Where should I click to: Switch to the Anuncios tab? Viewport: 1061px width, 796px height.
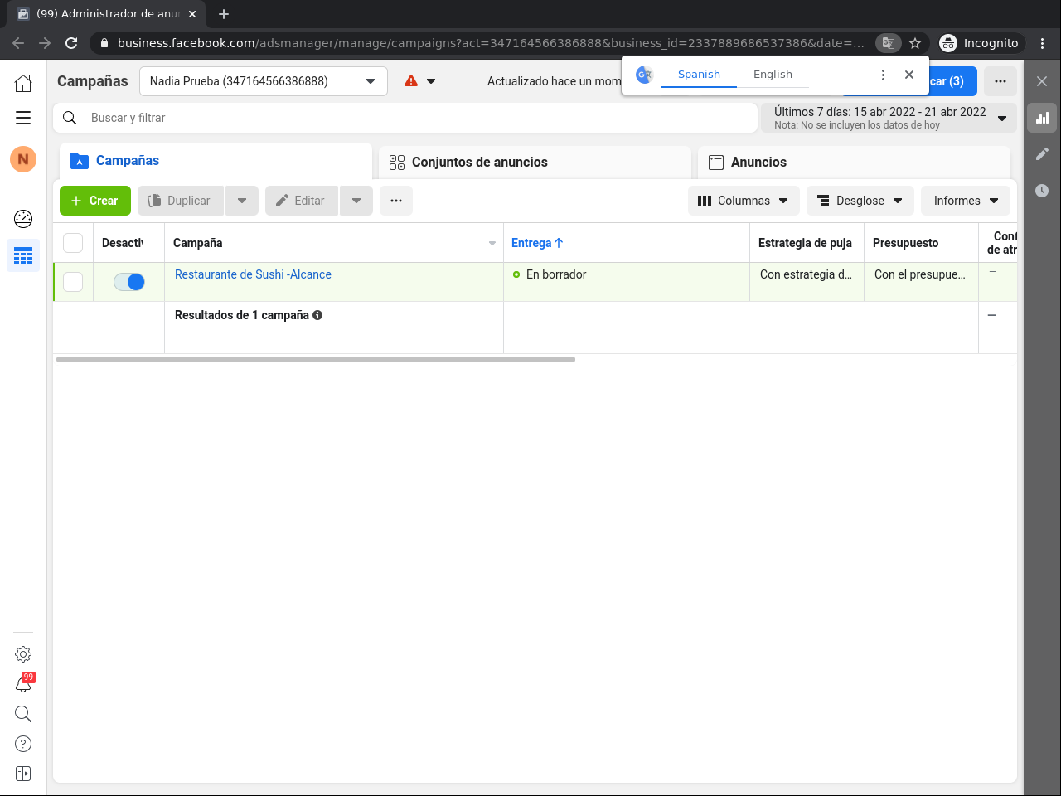coord(854,163)
